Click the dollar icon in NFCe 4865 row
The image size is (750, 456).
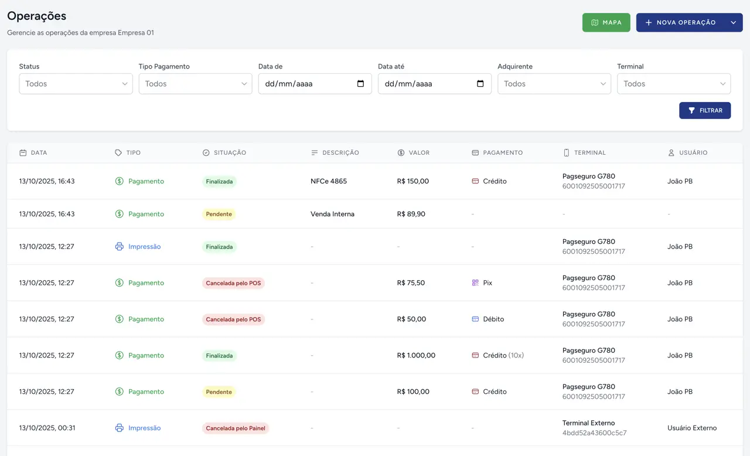[x=120, y=181]
